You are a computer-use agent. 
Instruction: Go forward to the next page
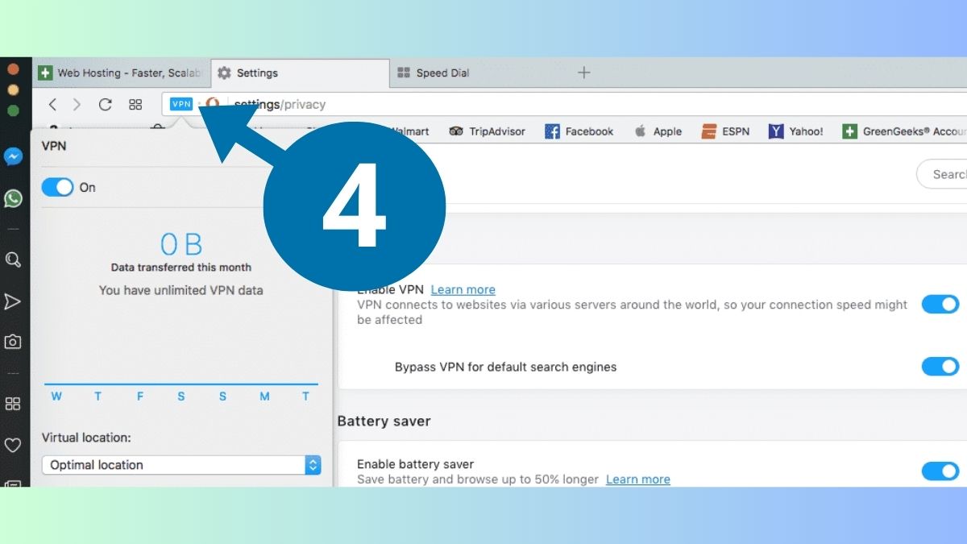77,104
